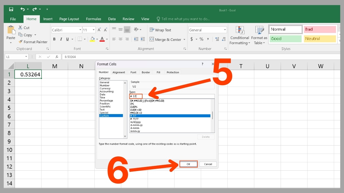Apply the red Font Color
344x193 pixels.
pyautogui.click(x=102, y=39)
